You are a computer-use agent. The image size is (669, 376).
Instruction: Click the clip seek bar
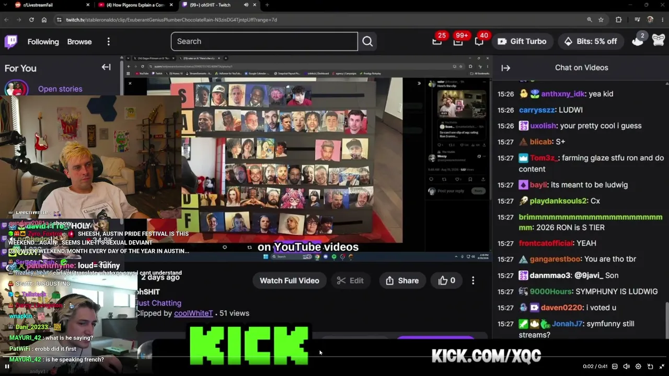point(334,357)
